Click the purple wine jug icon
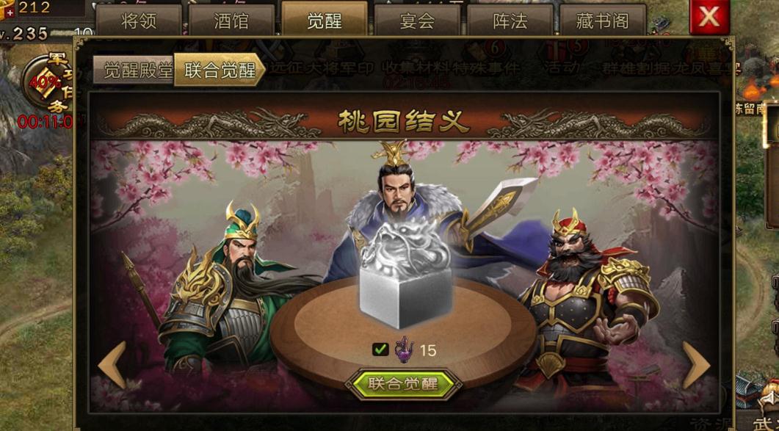The width and height of the screenshot is (779, 431). (x=404, y=349)
